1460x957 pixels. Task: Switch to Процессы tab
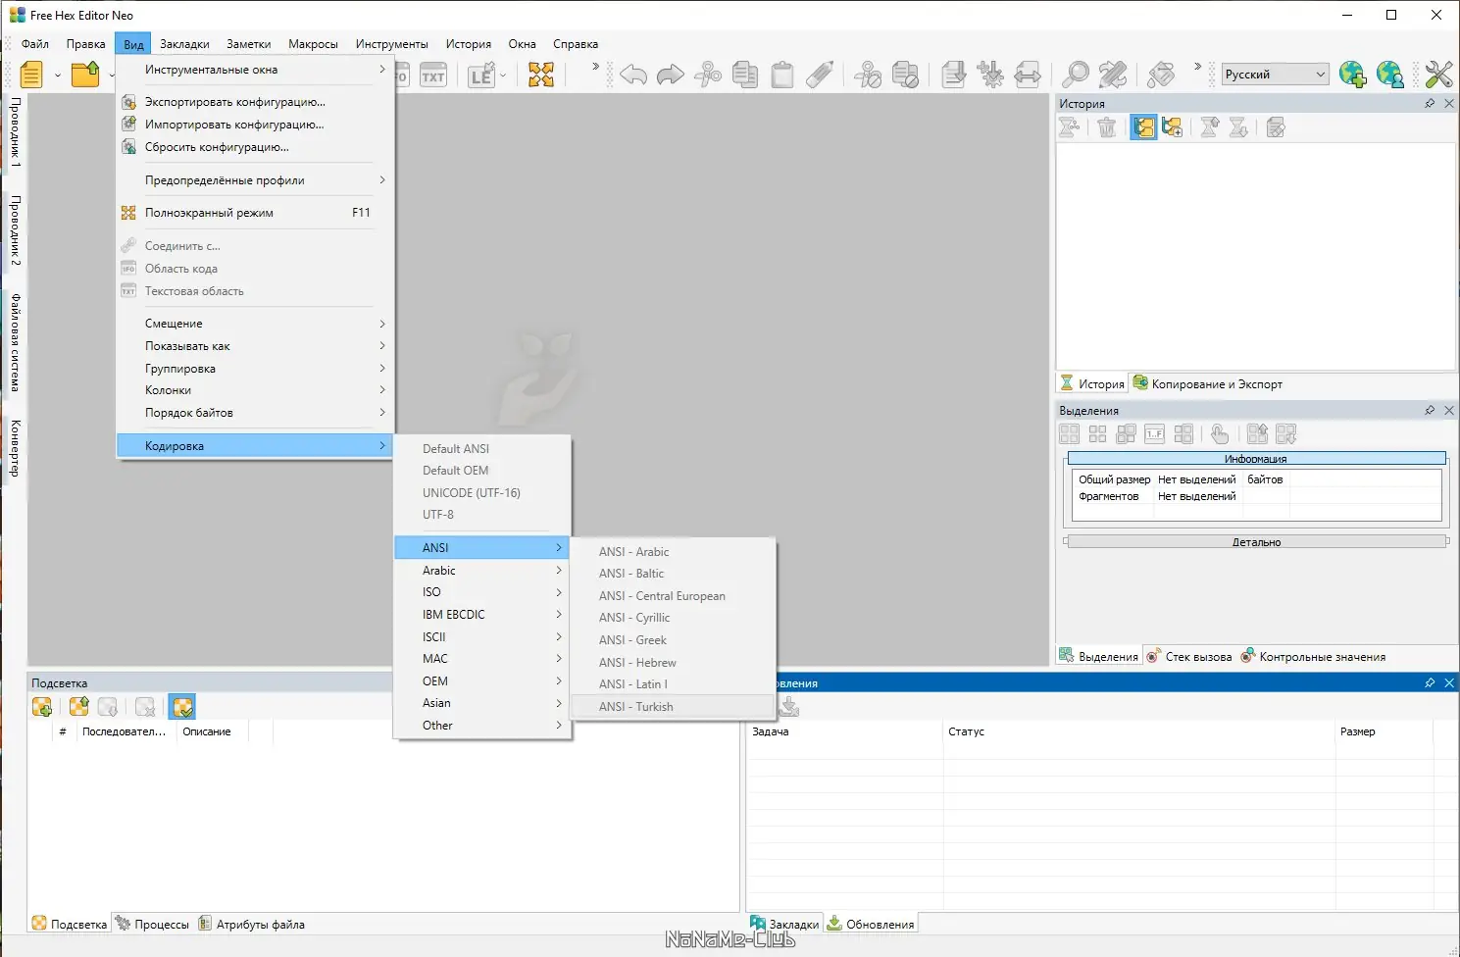[152, 925]
